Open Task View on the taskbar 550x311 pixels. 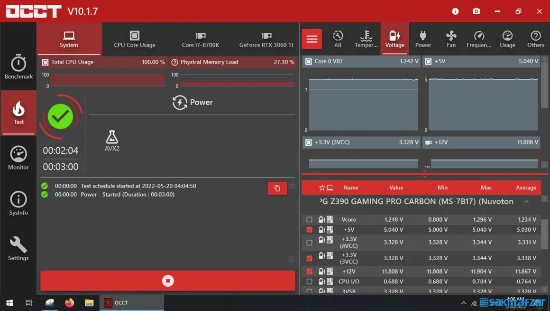[x=29, y=302]
